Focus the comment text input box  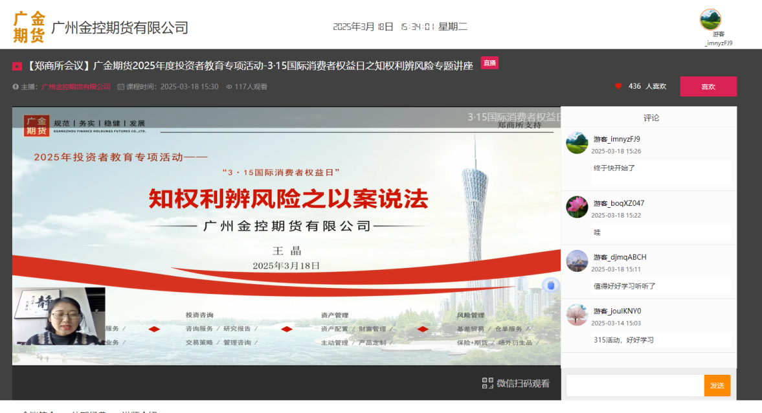(634, 385)
